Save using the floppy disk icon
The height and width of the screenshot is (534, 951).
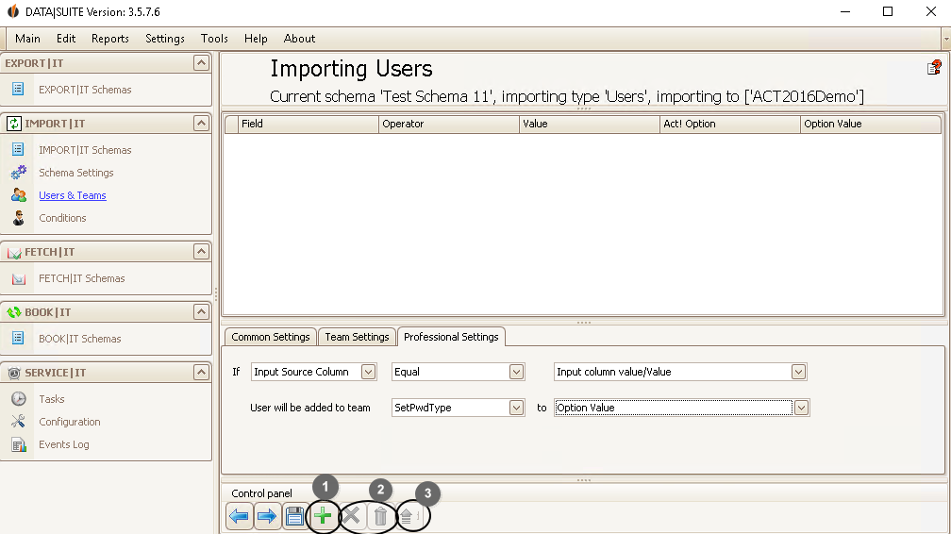[x=294, y=516]
